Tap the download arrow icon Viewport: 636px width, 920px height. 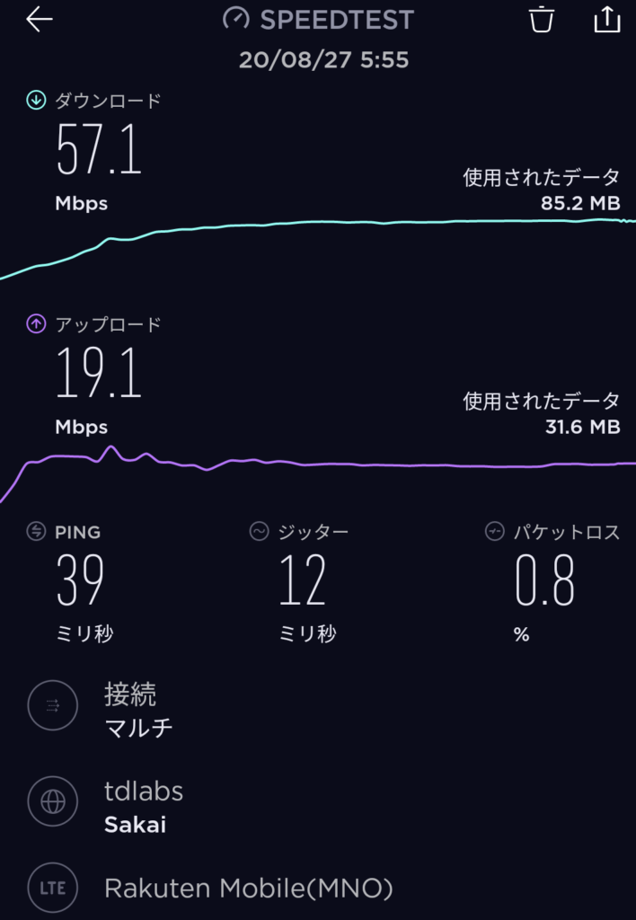[36, 101]
